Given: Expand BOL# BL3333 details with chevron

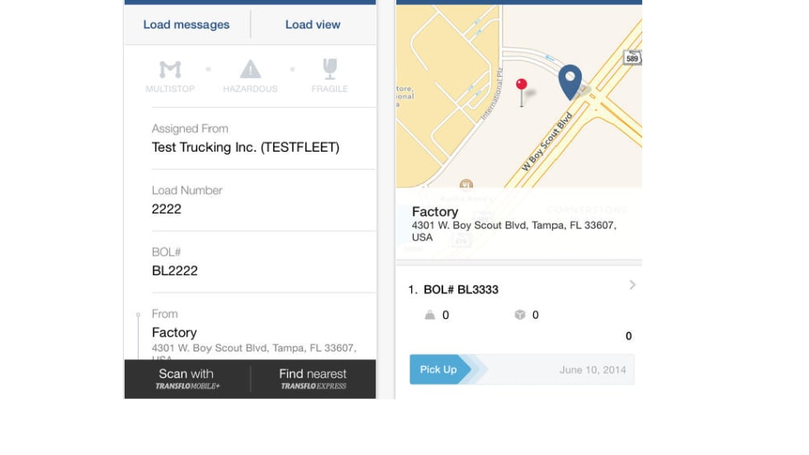Looking at the screenshot, I should coord(632,285).
